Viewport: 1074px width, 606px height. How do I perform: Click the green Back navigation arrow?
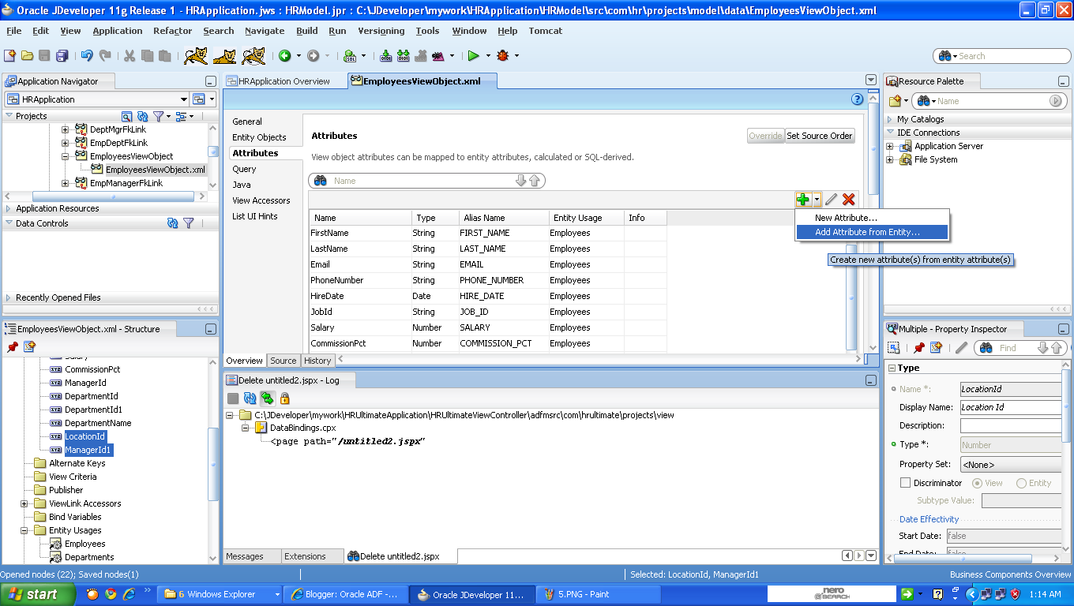(x=284, y=56)
